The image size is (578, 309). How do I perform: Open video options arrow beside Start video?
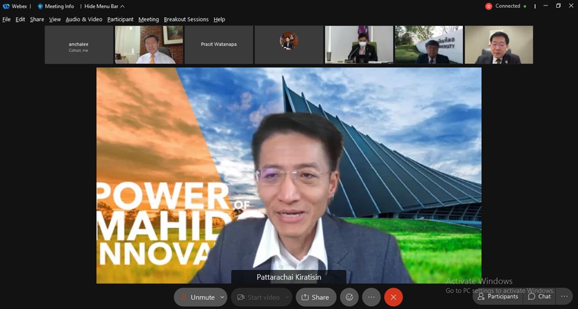coord(287,297)
